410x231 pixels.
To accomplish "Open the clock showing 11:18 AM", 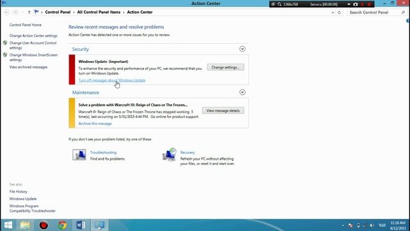I will pyautogui.click(x=398, y=225).
